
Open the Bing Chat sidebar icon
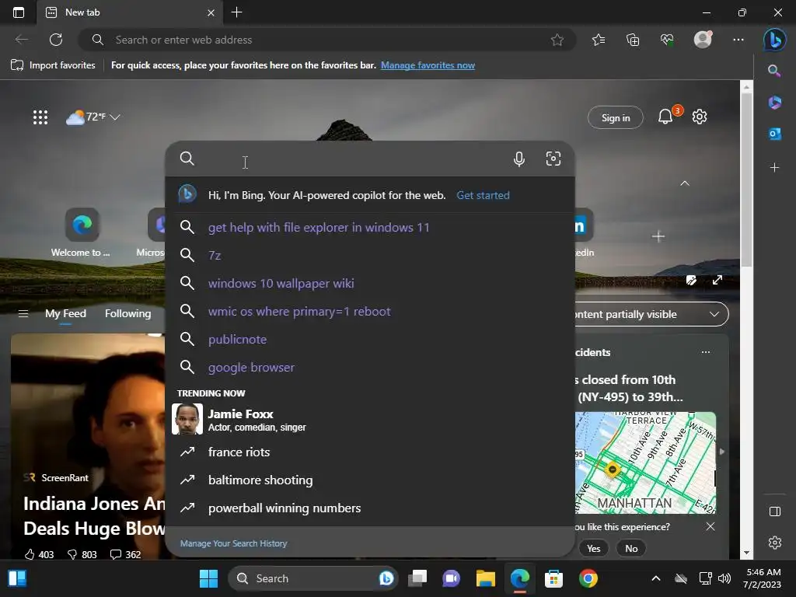774,40
